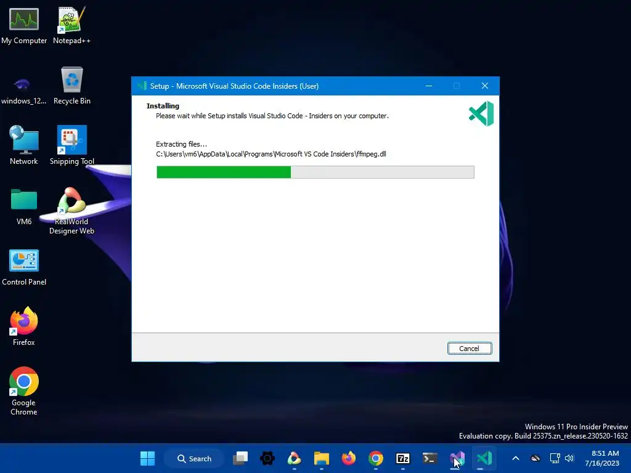Switch to Chrome in the taskbar
This screenshot has height=473, width=631.
coord(375,458)
